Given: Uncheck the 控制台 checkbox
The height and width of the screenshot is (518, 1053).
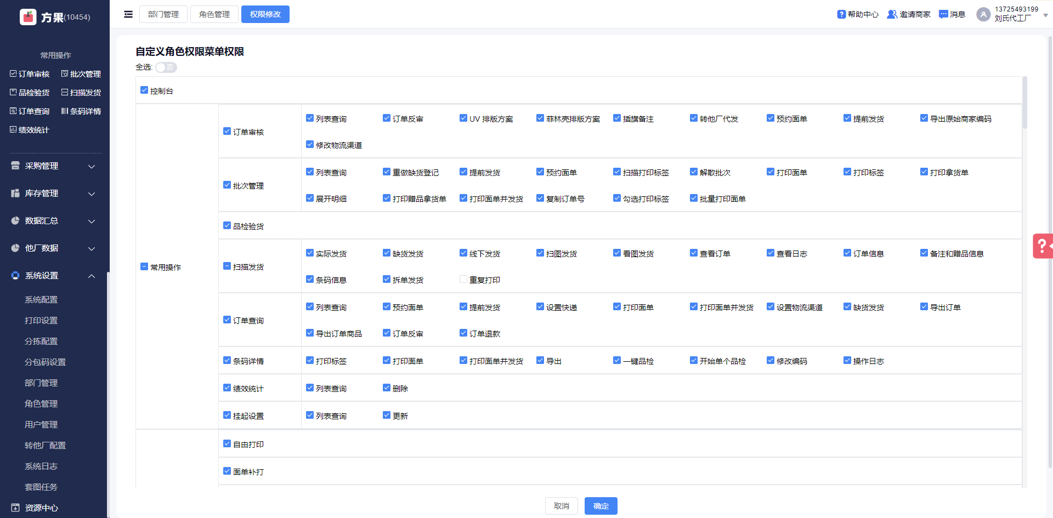Looking at the screenshot, I should click(144, 90).
